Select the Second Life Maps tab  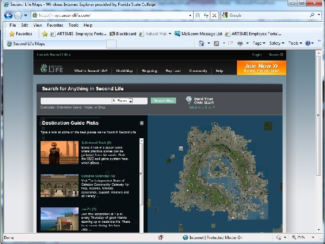[x=56, y=43]
